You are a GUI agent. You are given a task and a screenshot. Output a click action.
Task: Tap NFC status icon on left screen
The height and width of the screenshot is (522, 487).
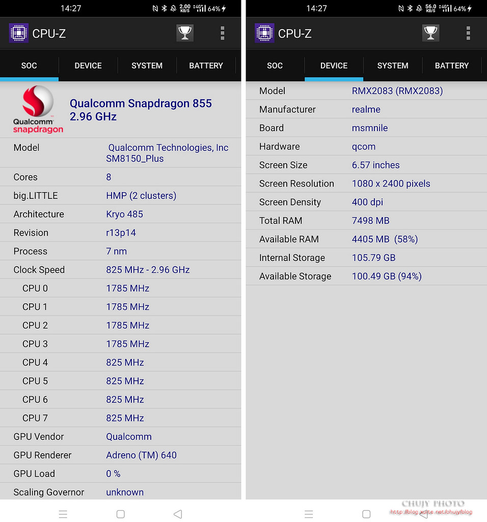tap(155, 9)
